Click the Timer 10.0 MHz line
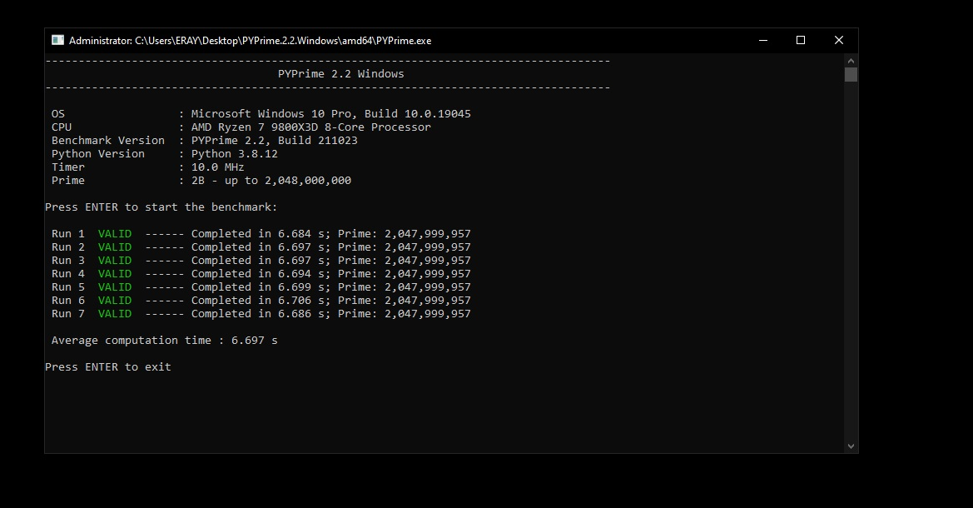The height and width of the screenshot is (508, 973). (x=147, y=167)
